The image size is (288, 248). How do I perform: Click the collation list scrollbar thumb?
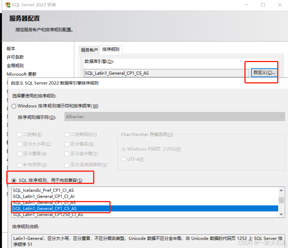point(281,200)
